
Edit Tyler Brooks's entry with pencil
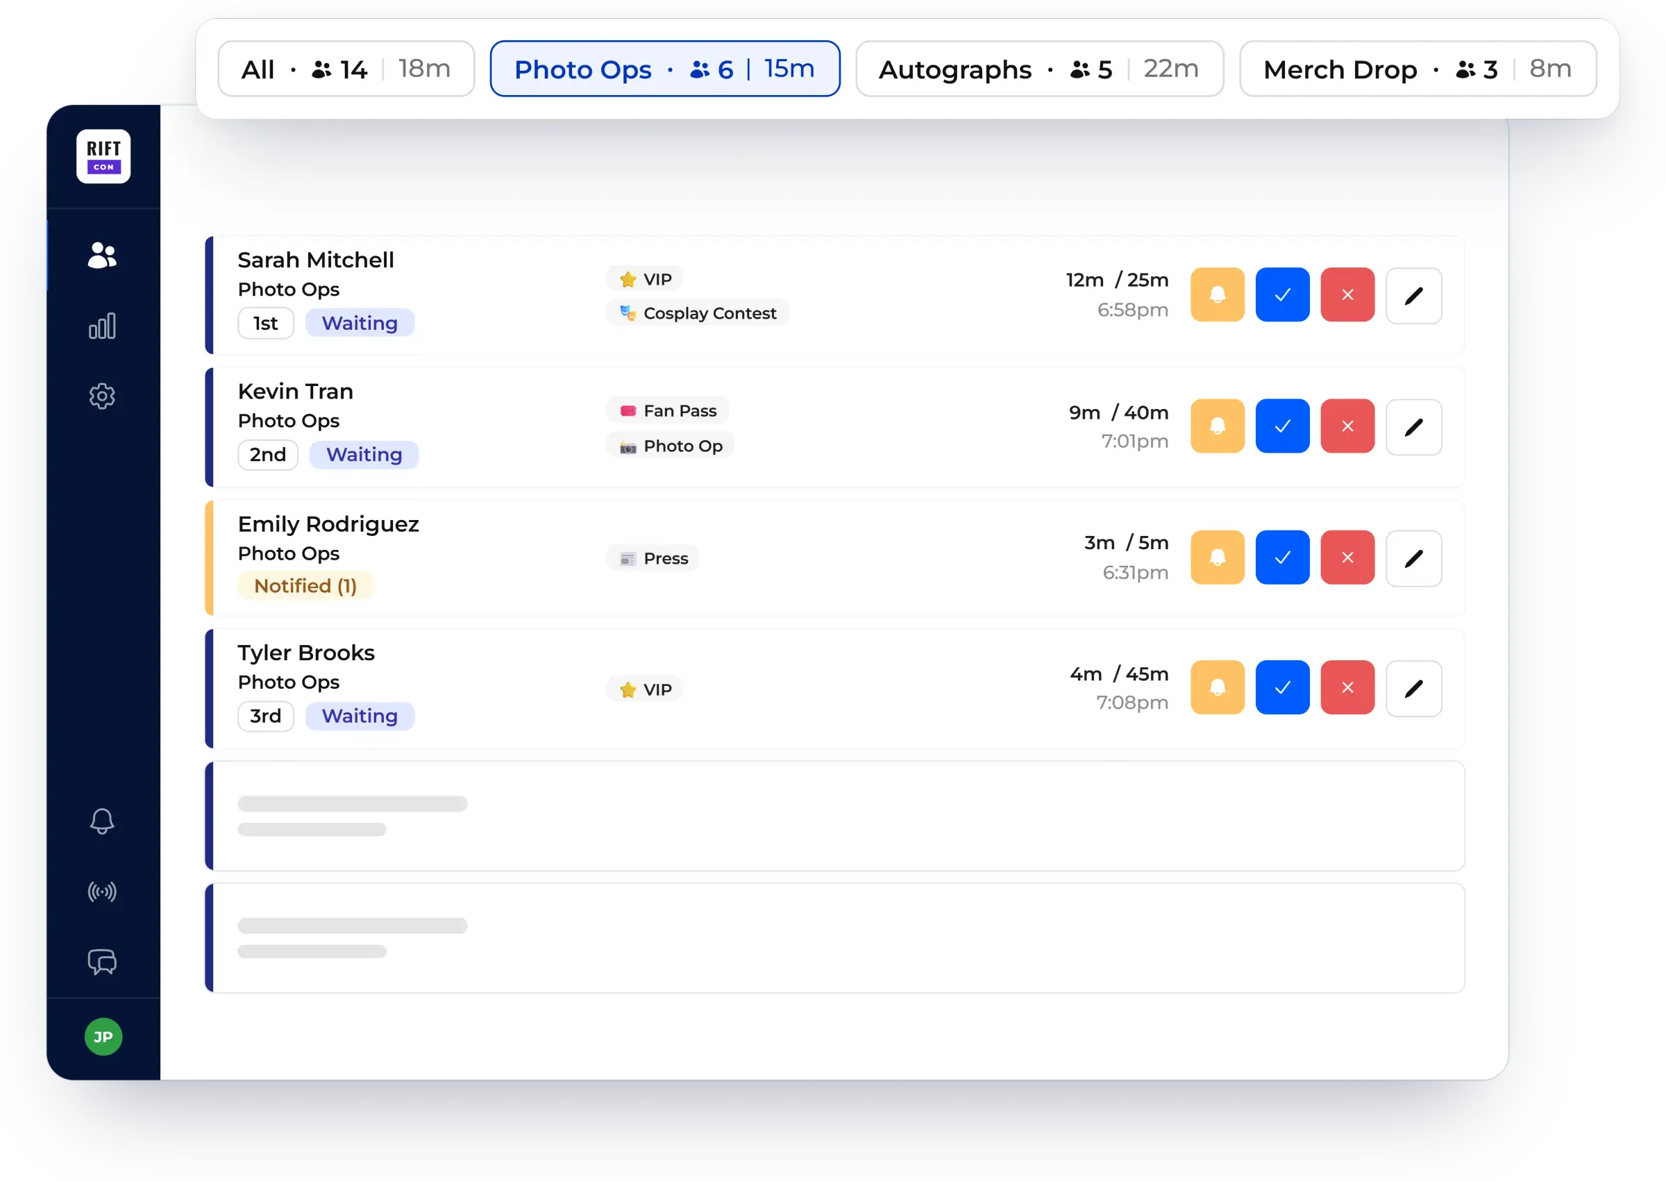click(1413, 688)
